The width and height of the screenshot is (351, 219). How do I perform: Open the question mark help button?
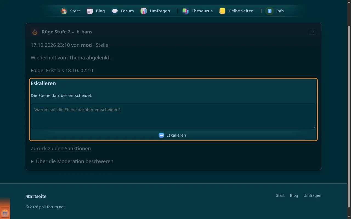pyautogui.click(x=313, y=32)
